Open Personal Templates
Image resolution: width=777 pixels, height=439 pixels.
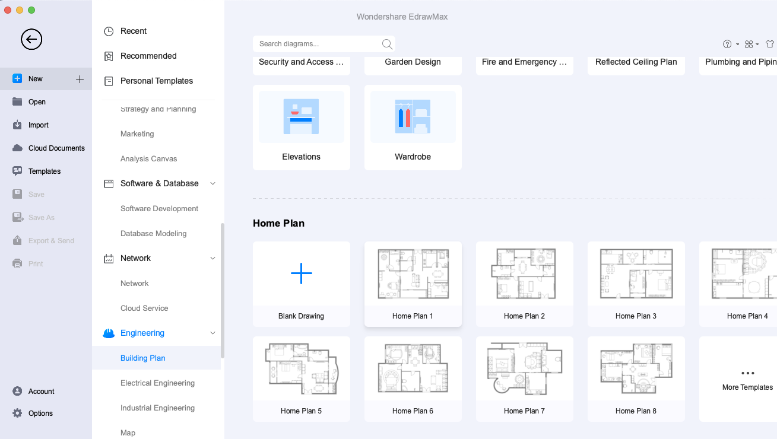tap(157, 81)
